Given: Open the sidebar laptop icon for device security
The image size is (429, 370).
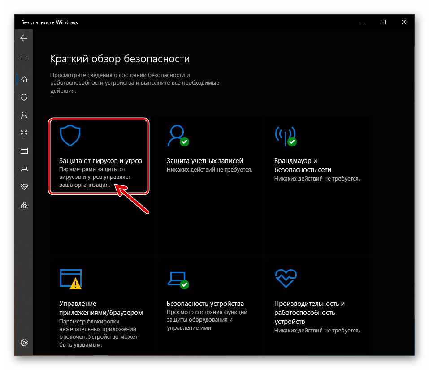Looking at the screenshot, I should tap(24, 169).
